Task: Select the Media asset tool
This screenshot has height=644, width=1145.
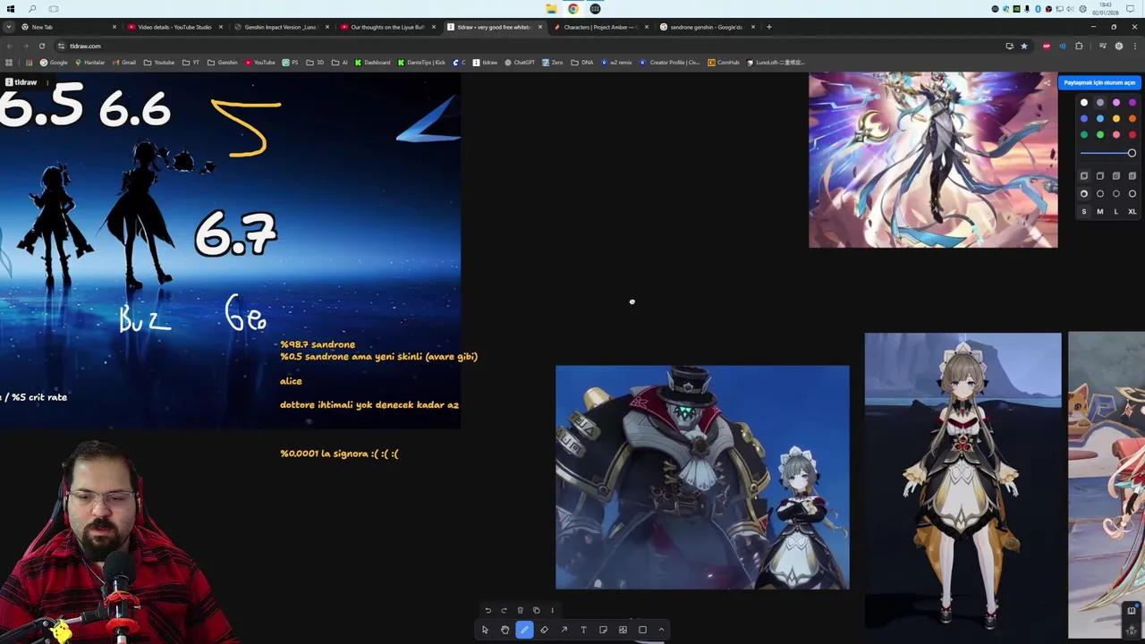Action: click(623, 630)
